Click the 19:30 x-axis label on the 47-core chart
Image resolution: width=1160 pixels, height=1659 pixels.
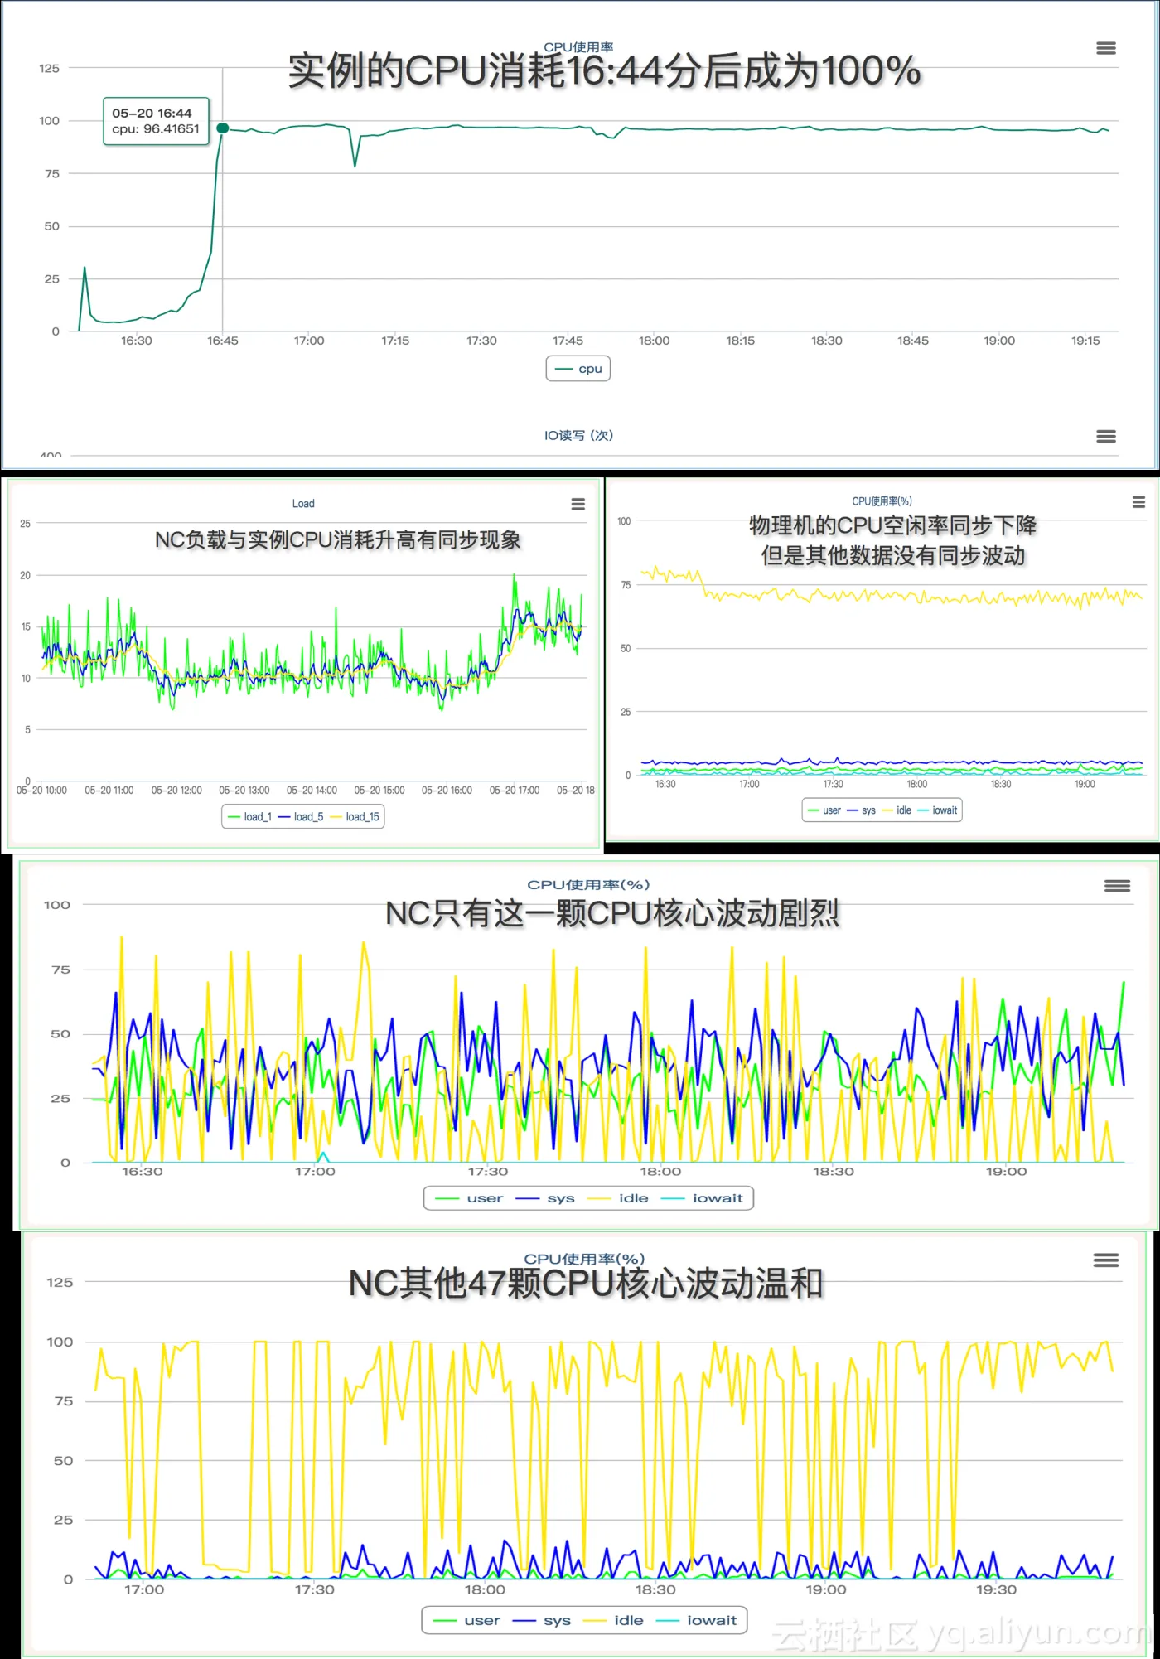pos(996,1590)
